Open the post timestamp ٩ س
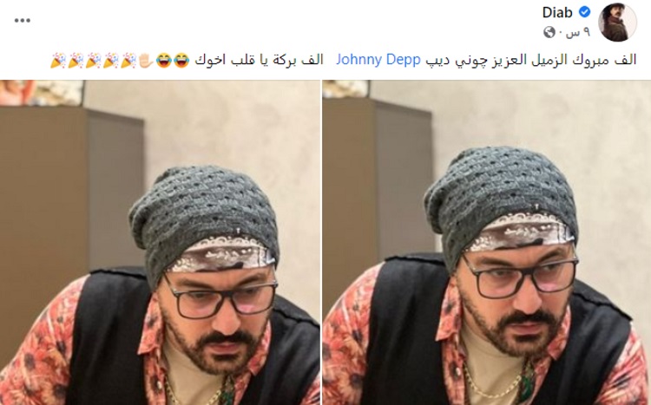 574,32
